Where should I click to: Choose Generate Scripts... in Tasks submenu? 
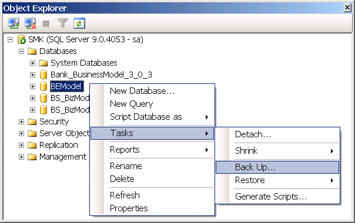pyautogui.click(x=277, y=197)
